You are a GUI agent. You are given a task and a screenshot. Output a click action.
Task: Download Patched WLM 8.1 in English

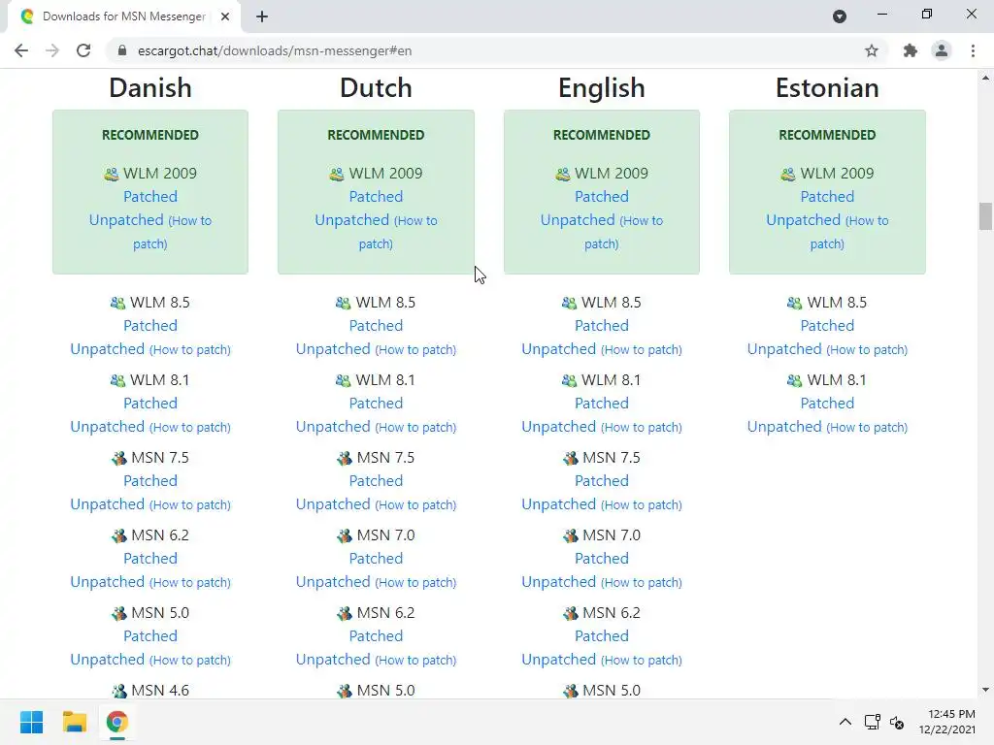pos(602,404)
